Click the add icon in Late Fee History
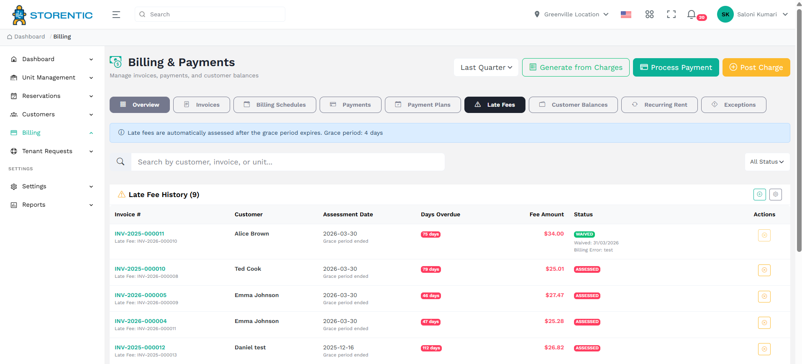The width and height of the screenshot is (802, 364). (x=760, y=194)
